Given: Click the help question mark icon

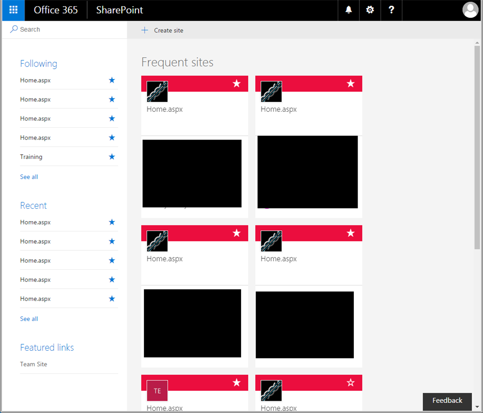Looking at the screenshot, I should [x=391, y=10].
